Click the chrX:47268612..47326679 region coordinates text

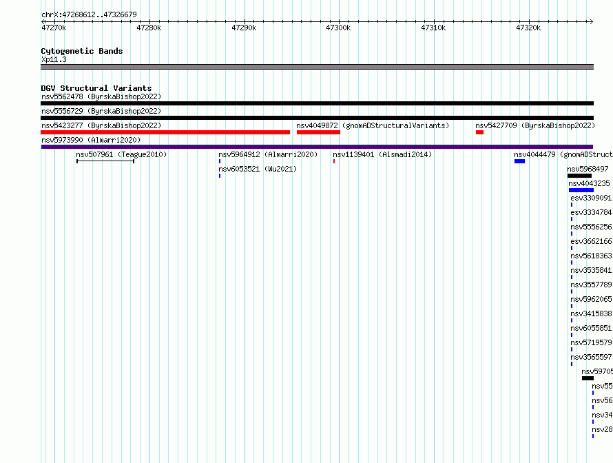click(x=89, y=14)
